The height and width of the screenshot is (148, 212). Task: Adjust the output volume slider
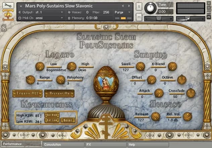[x=191, y=19]
